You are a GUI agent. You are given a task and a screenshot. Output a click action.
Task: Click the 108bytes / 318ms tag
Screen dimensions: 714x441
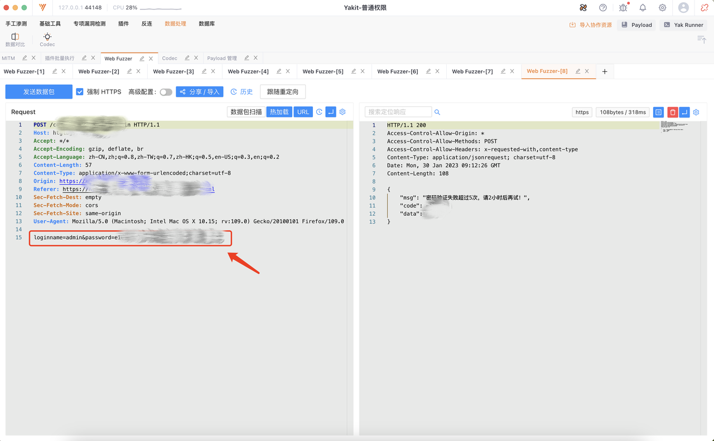623,112
